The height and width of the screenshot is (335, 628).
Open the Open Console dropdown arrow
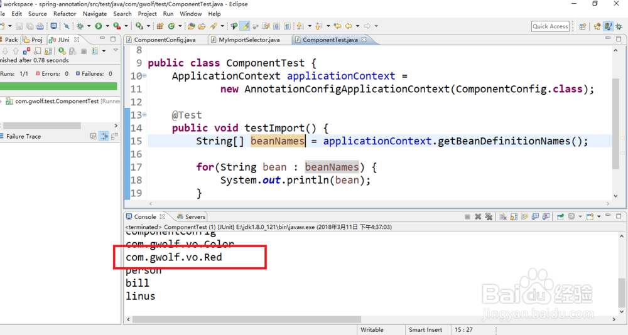click(598, 216)
